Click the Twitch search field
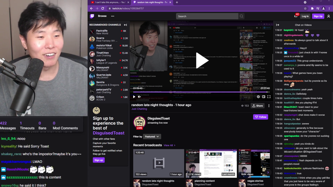 coord(207,16)
